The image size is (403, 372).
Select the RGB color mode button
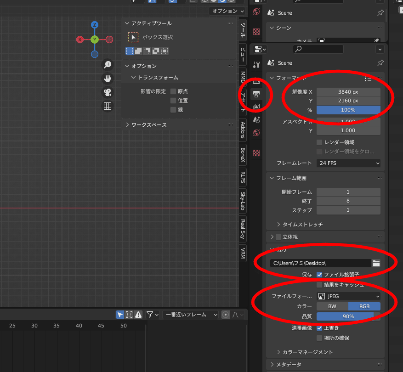[364, 306]
